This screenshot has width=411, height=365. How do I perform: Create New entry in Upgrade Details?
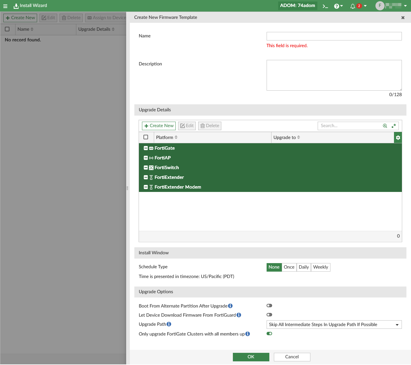click(x=159, y=126)
